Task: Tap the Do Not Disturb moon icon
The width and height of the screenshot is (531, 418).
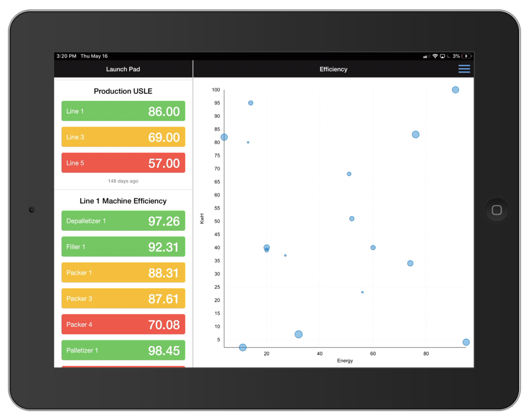Action: (x=449, y=56)
